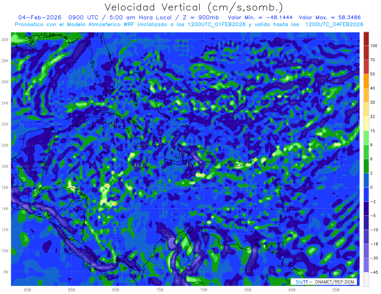Viewport: 381px width, 294px height.
Task: Click the '70' colorbar value
Action: point(373,60)
